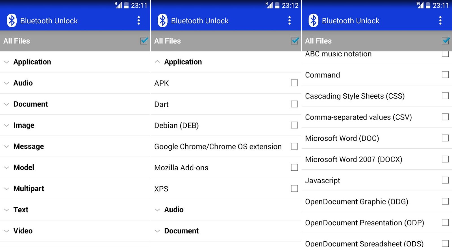Expand the Image category chevron
Screen dimensions: 452x247
[6, 125]
